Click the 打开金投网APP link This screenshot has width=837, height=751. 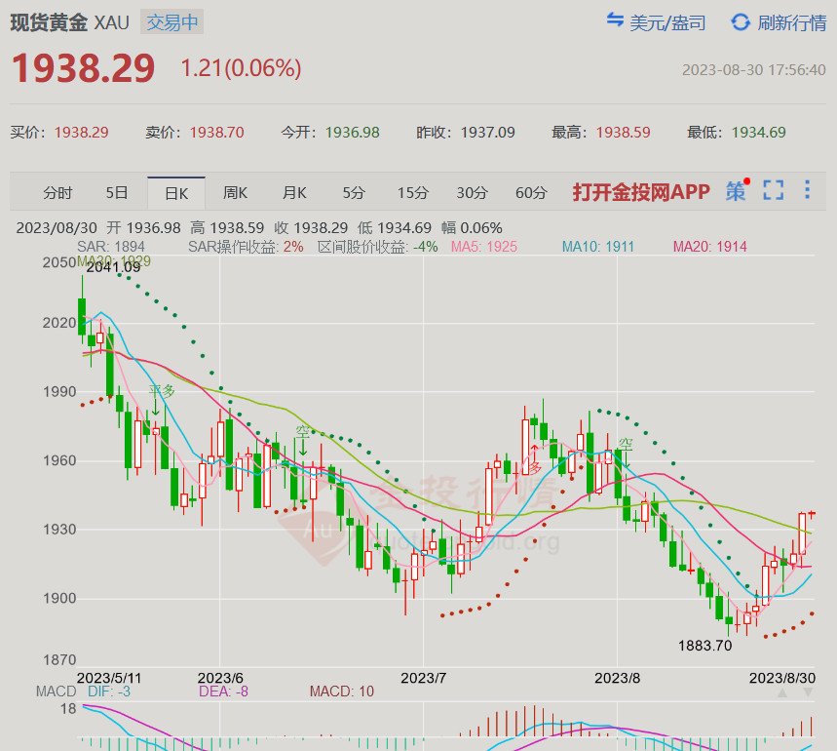[x=641, y=192]
